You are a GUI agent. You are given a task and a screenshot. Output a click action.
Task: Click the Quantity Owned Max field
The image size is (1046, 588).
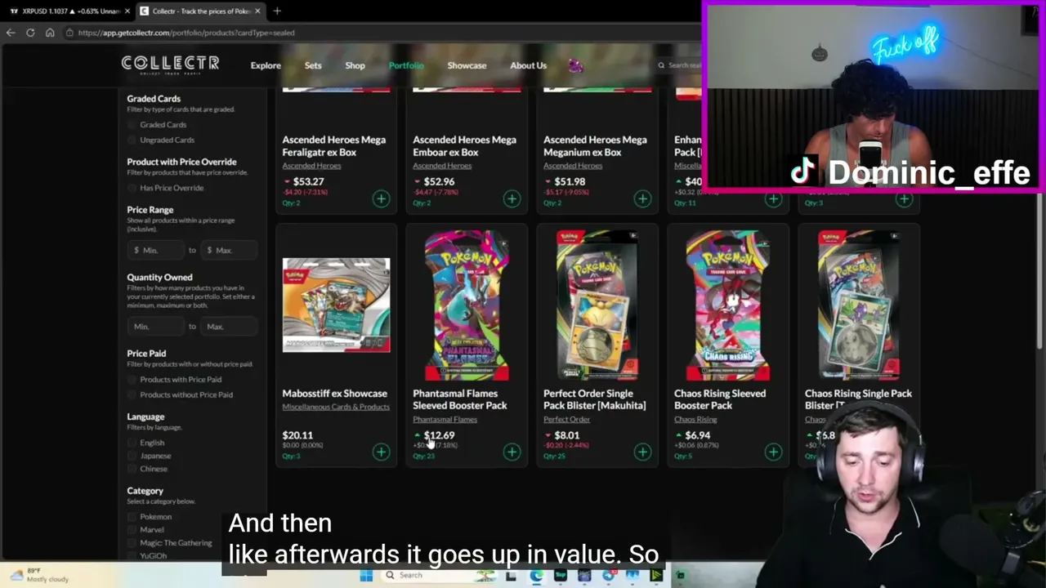[x=230, y=327]
